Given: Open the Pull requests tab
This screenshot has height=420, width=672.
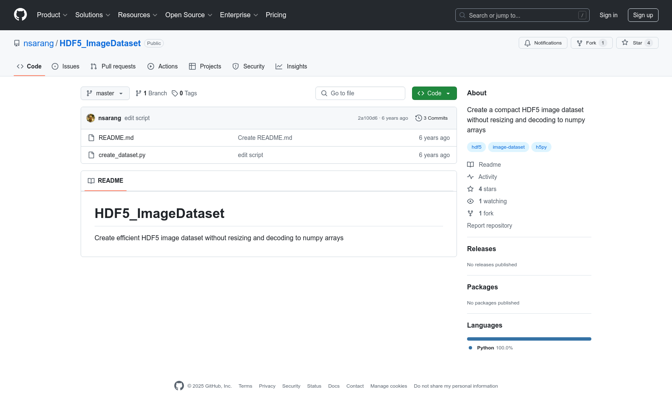Looking at the screenshot, I should pyautogui.click(x=113, y=66).
